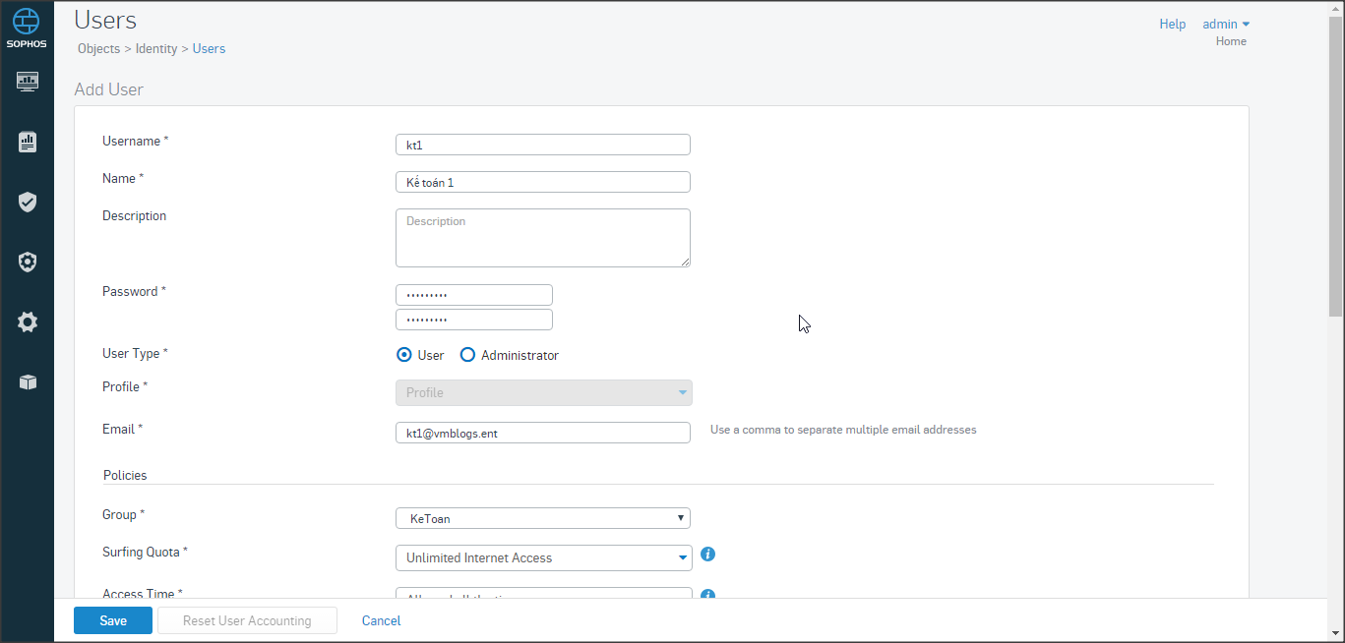The width and height of the screenshot is (1345, 643).
Task: Click the Surfing Quota info icon
Action: (x=707, y=555)
